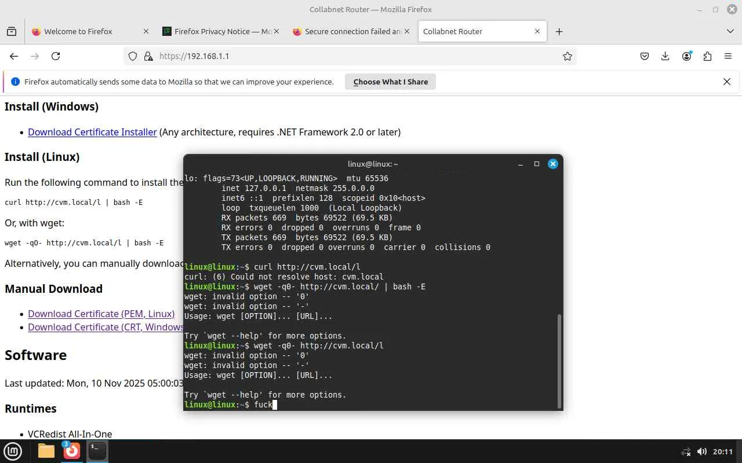The image size is (742, 463).
Task: Click the 'Install (Linux)' heading
Action: [42, 157]
